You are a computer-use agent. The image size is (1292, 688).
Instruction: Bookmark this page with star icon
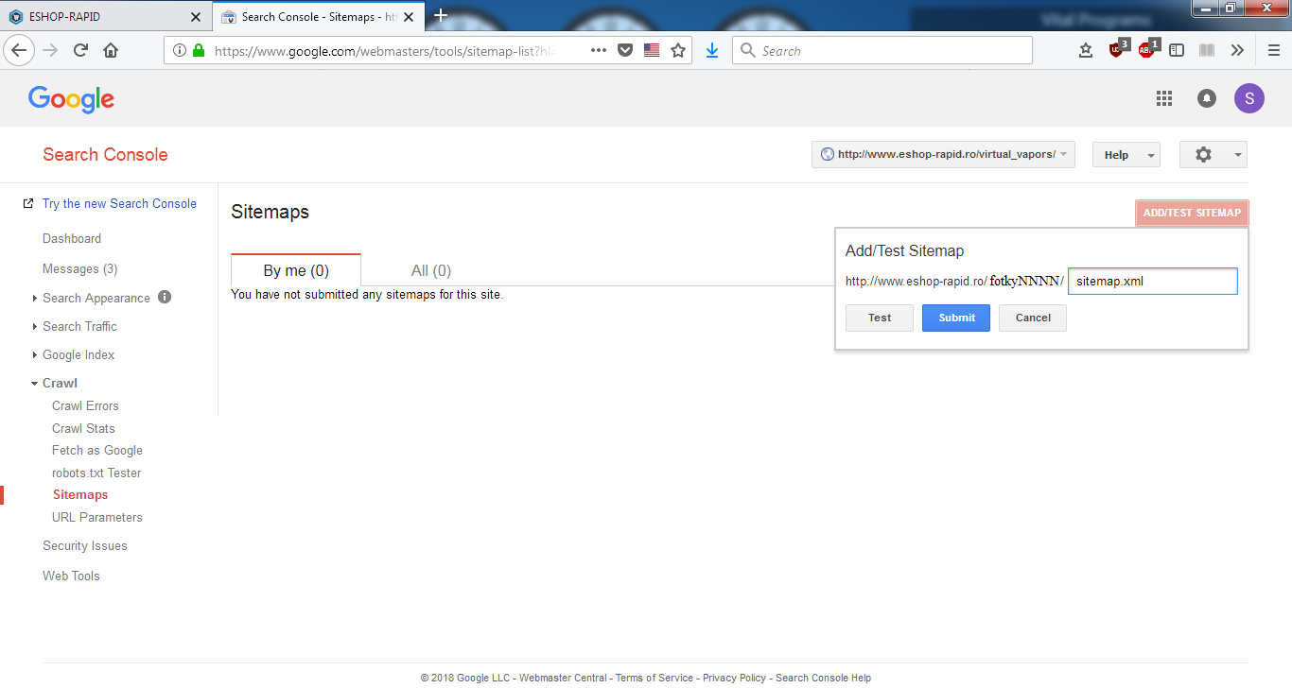(x=678, y=51)
